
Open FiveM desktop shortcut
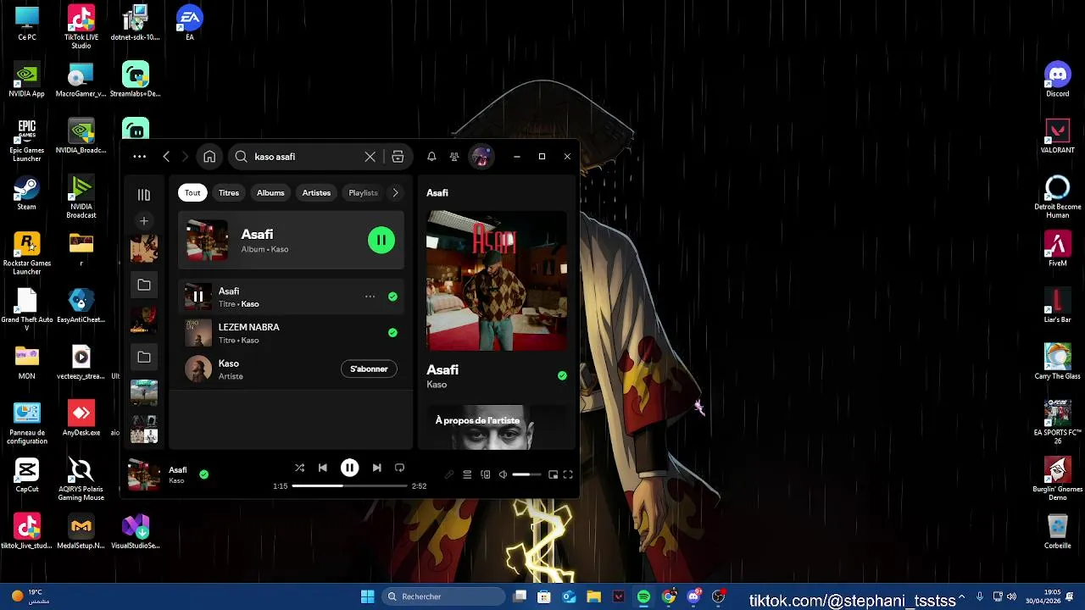[1057, 250]
